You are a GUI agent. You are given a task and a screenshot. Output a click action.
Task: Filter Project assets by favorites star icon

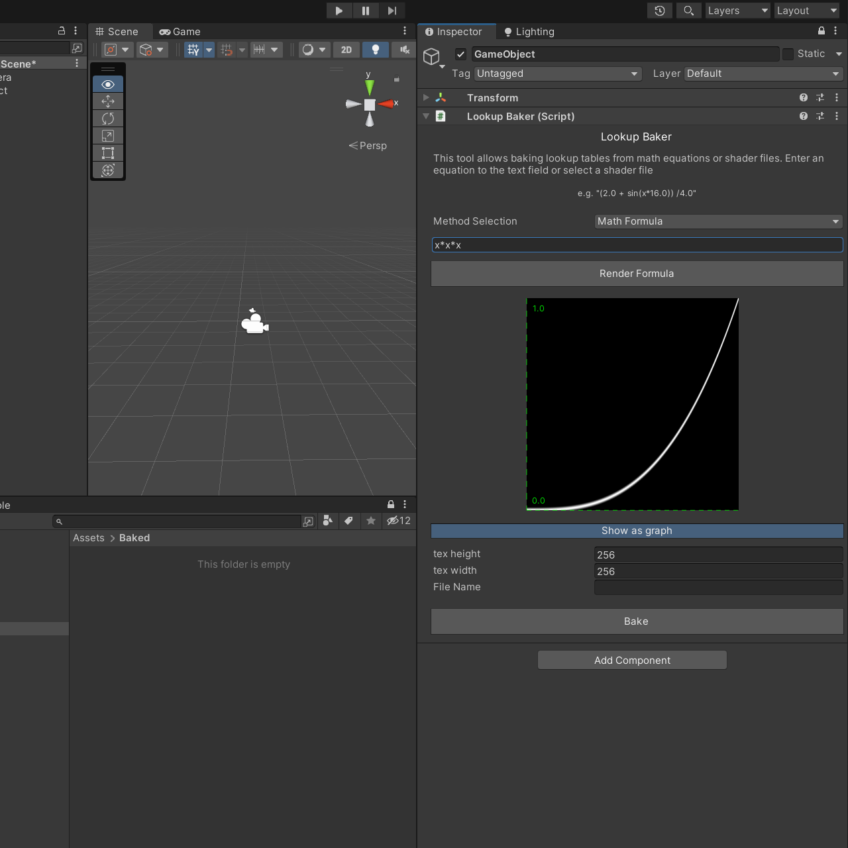coord(371,521)
